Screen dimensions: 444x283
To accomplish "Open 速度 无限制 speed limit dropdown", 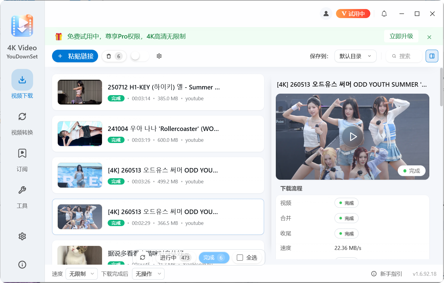I will (82, 274).
